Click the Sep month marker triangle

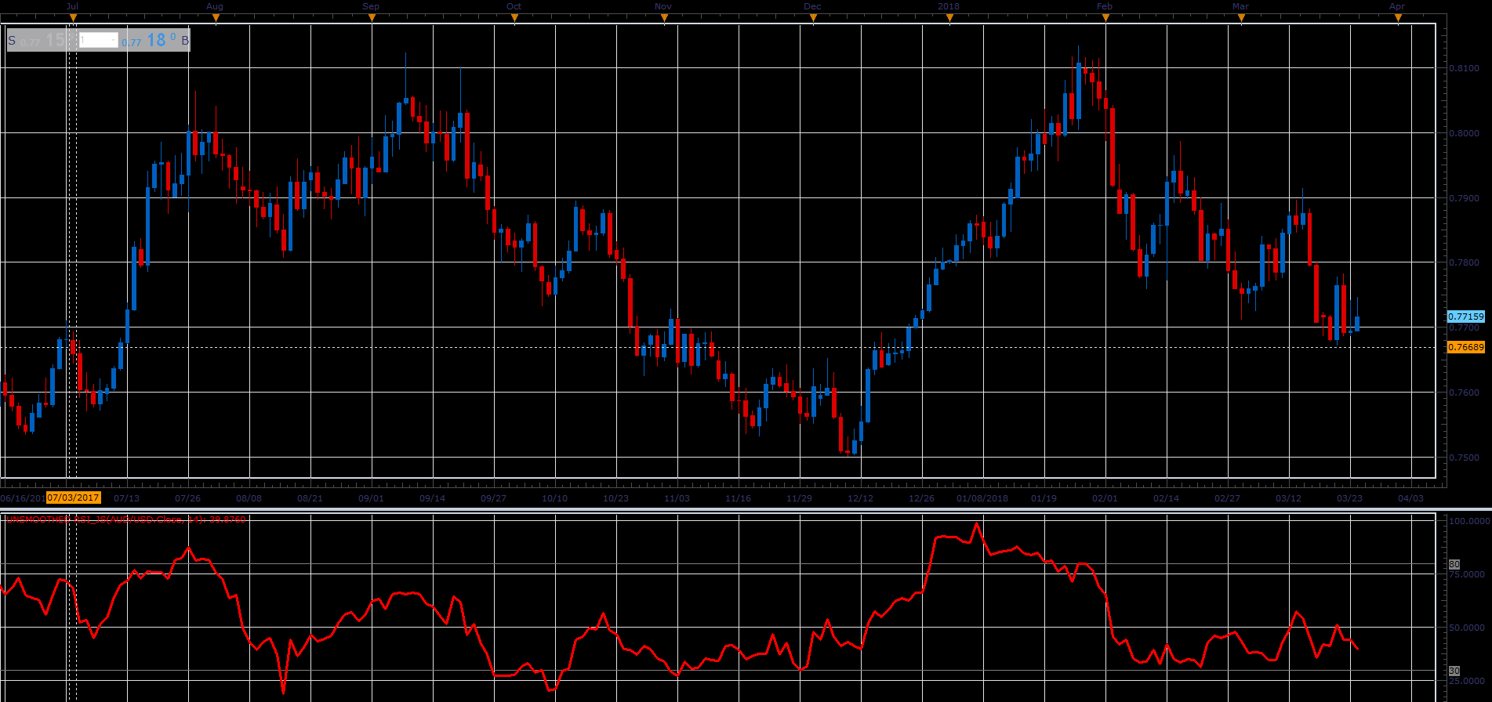click(372, 19)
